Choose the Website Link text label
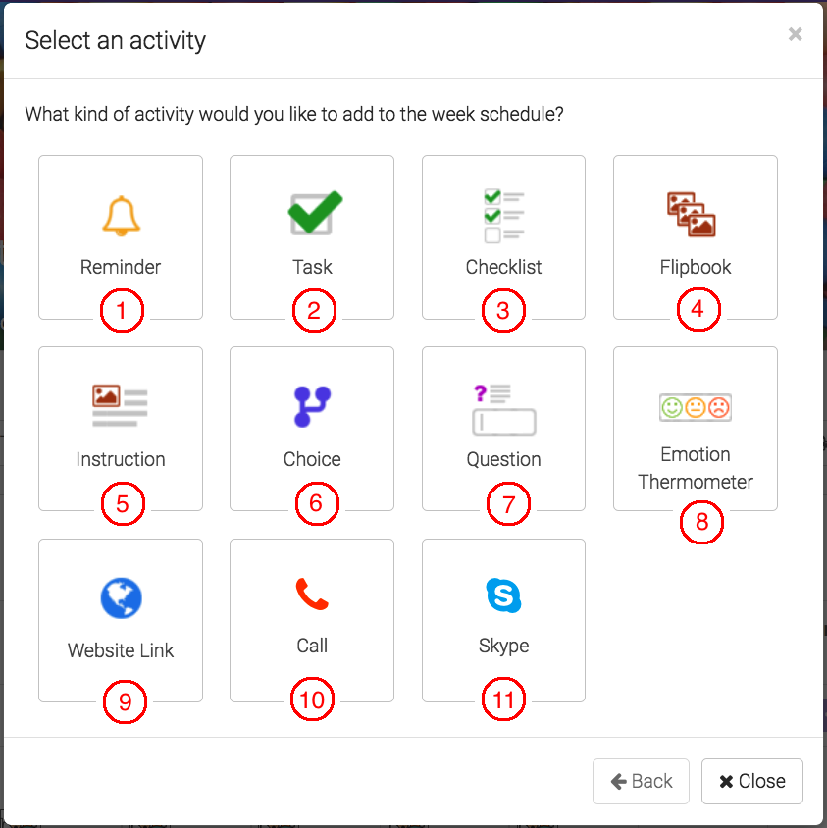 121,650
